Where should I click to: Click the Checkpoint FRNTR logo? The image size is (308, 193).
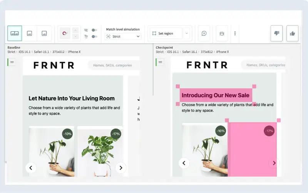pos(207,65)
